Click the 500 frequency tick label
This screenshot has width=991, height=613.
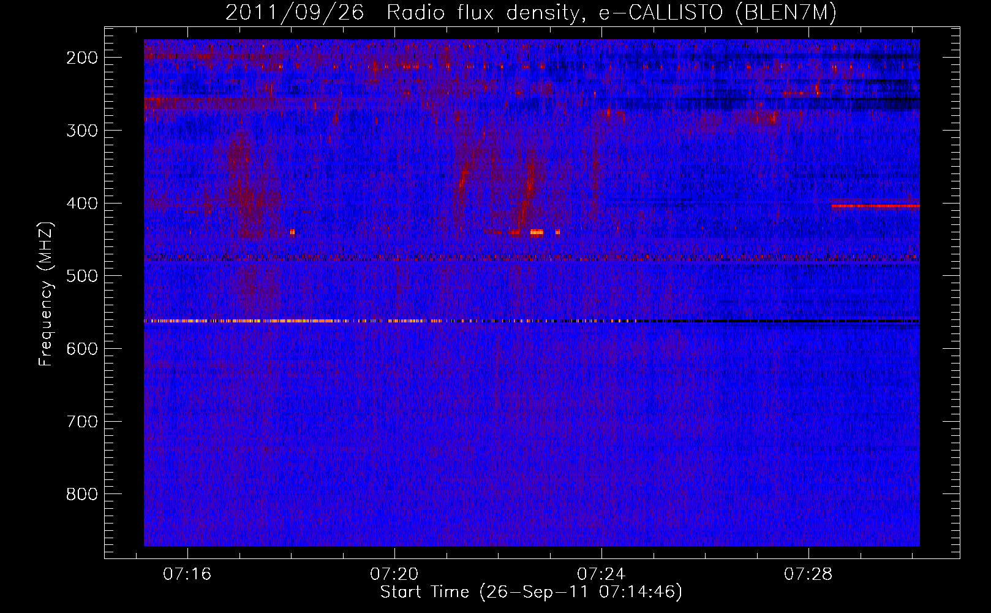tap(81, 276)
